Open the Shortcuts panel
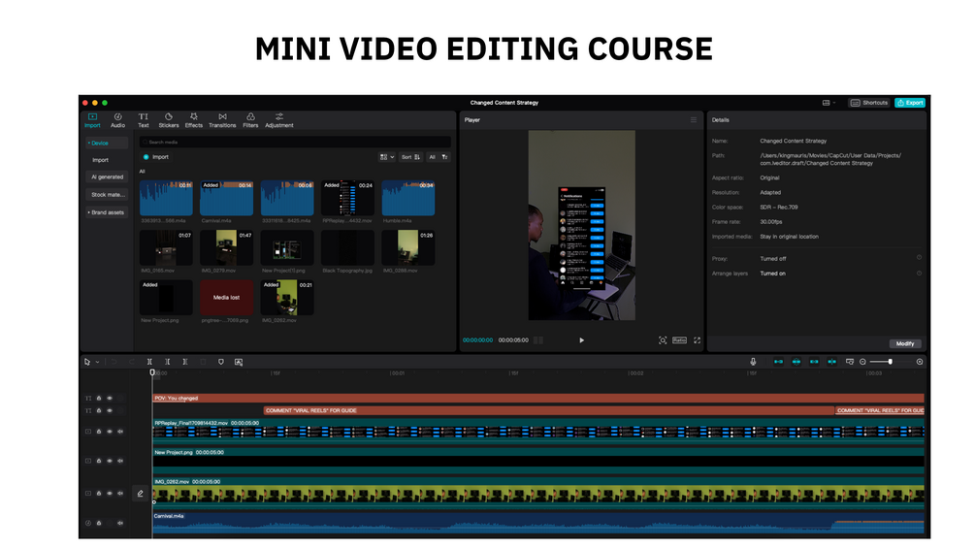 point(869,103)
